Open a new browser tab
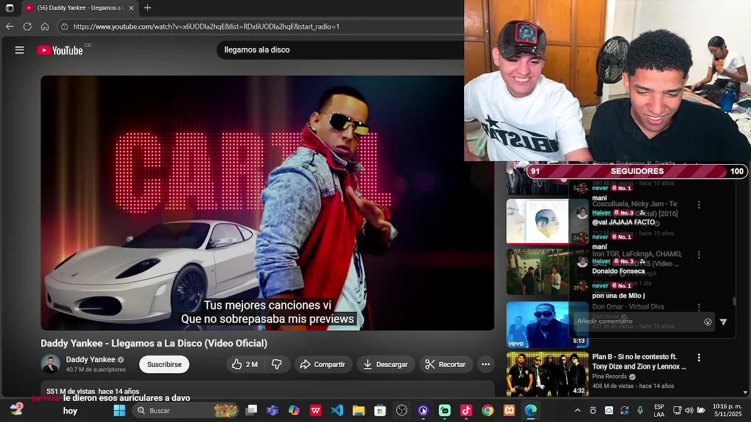751x422 pixels. pos(148,8)
